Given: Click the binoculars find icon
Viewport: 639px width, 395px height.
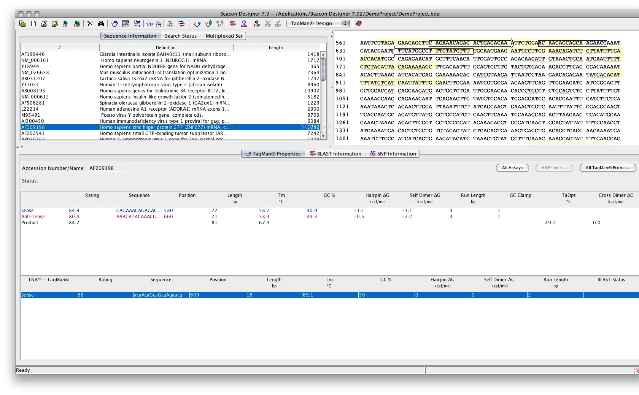Looking at the screenshot, I should 101,24.
